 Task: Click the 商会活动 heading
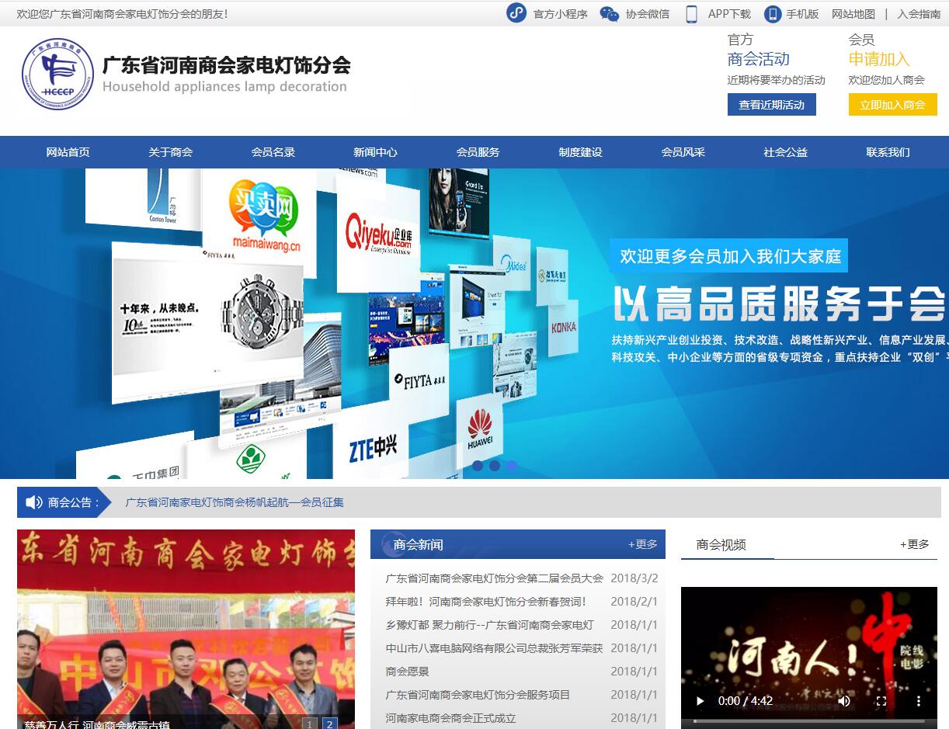tap(759, 59)
